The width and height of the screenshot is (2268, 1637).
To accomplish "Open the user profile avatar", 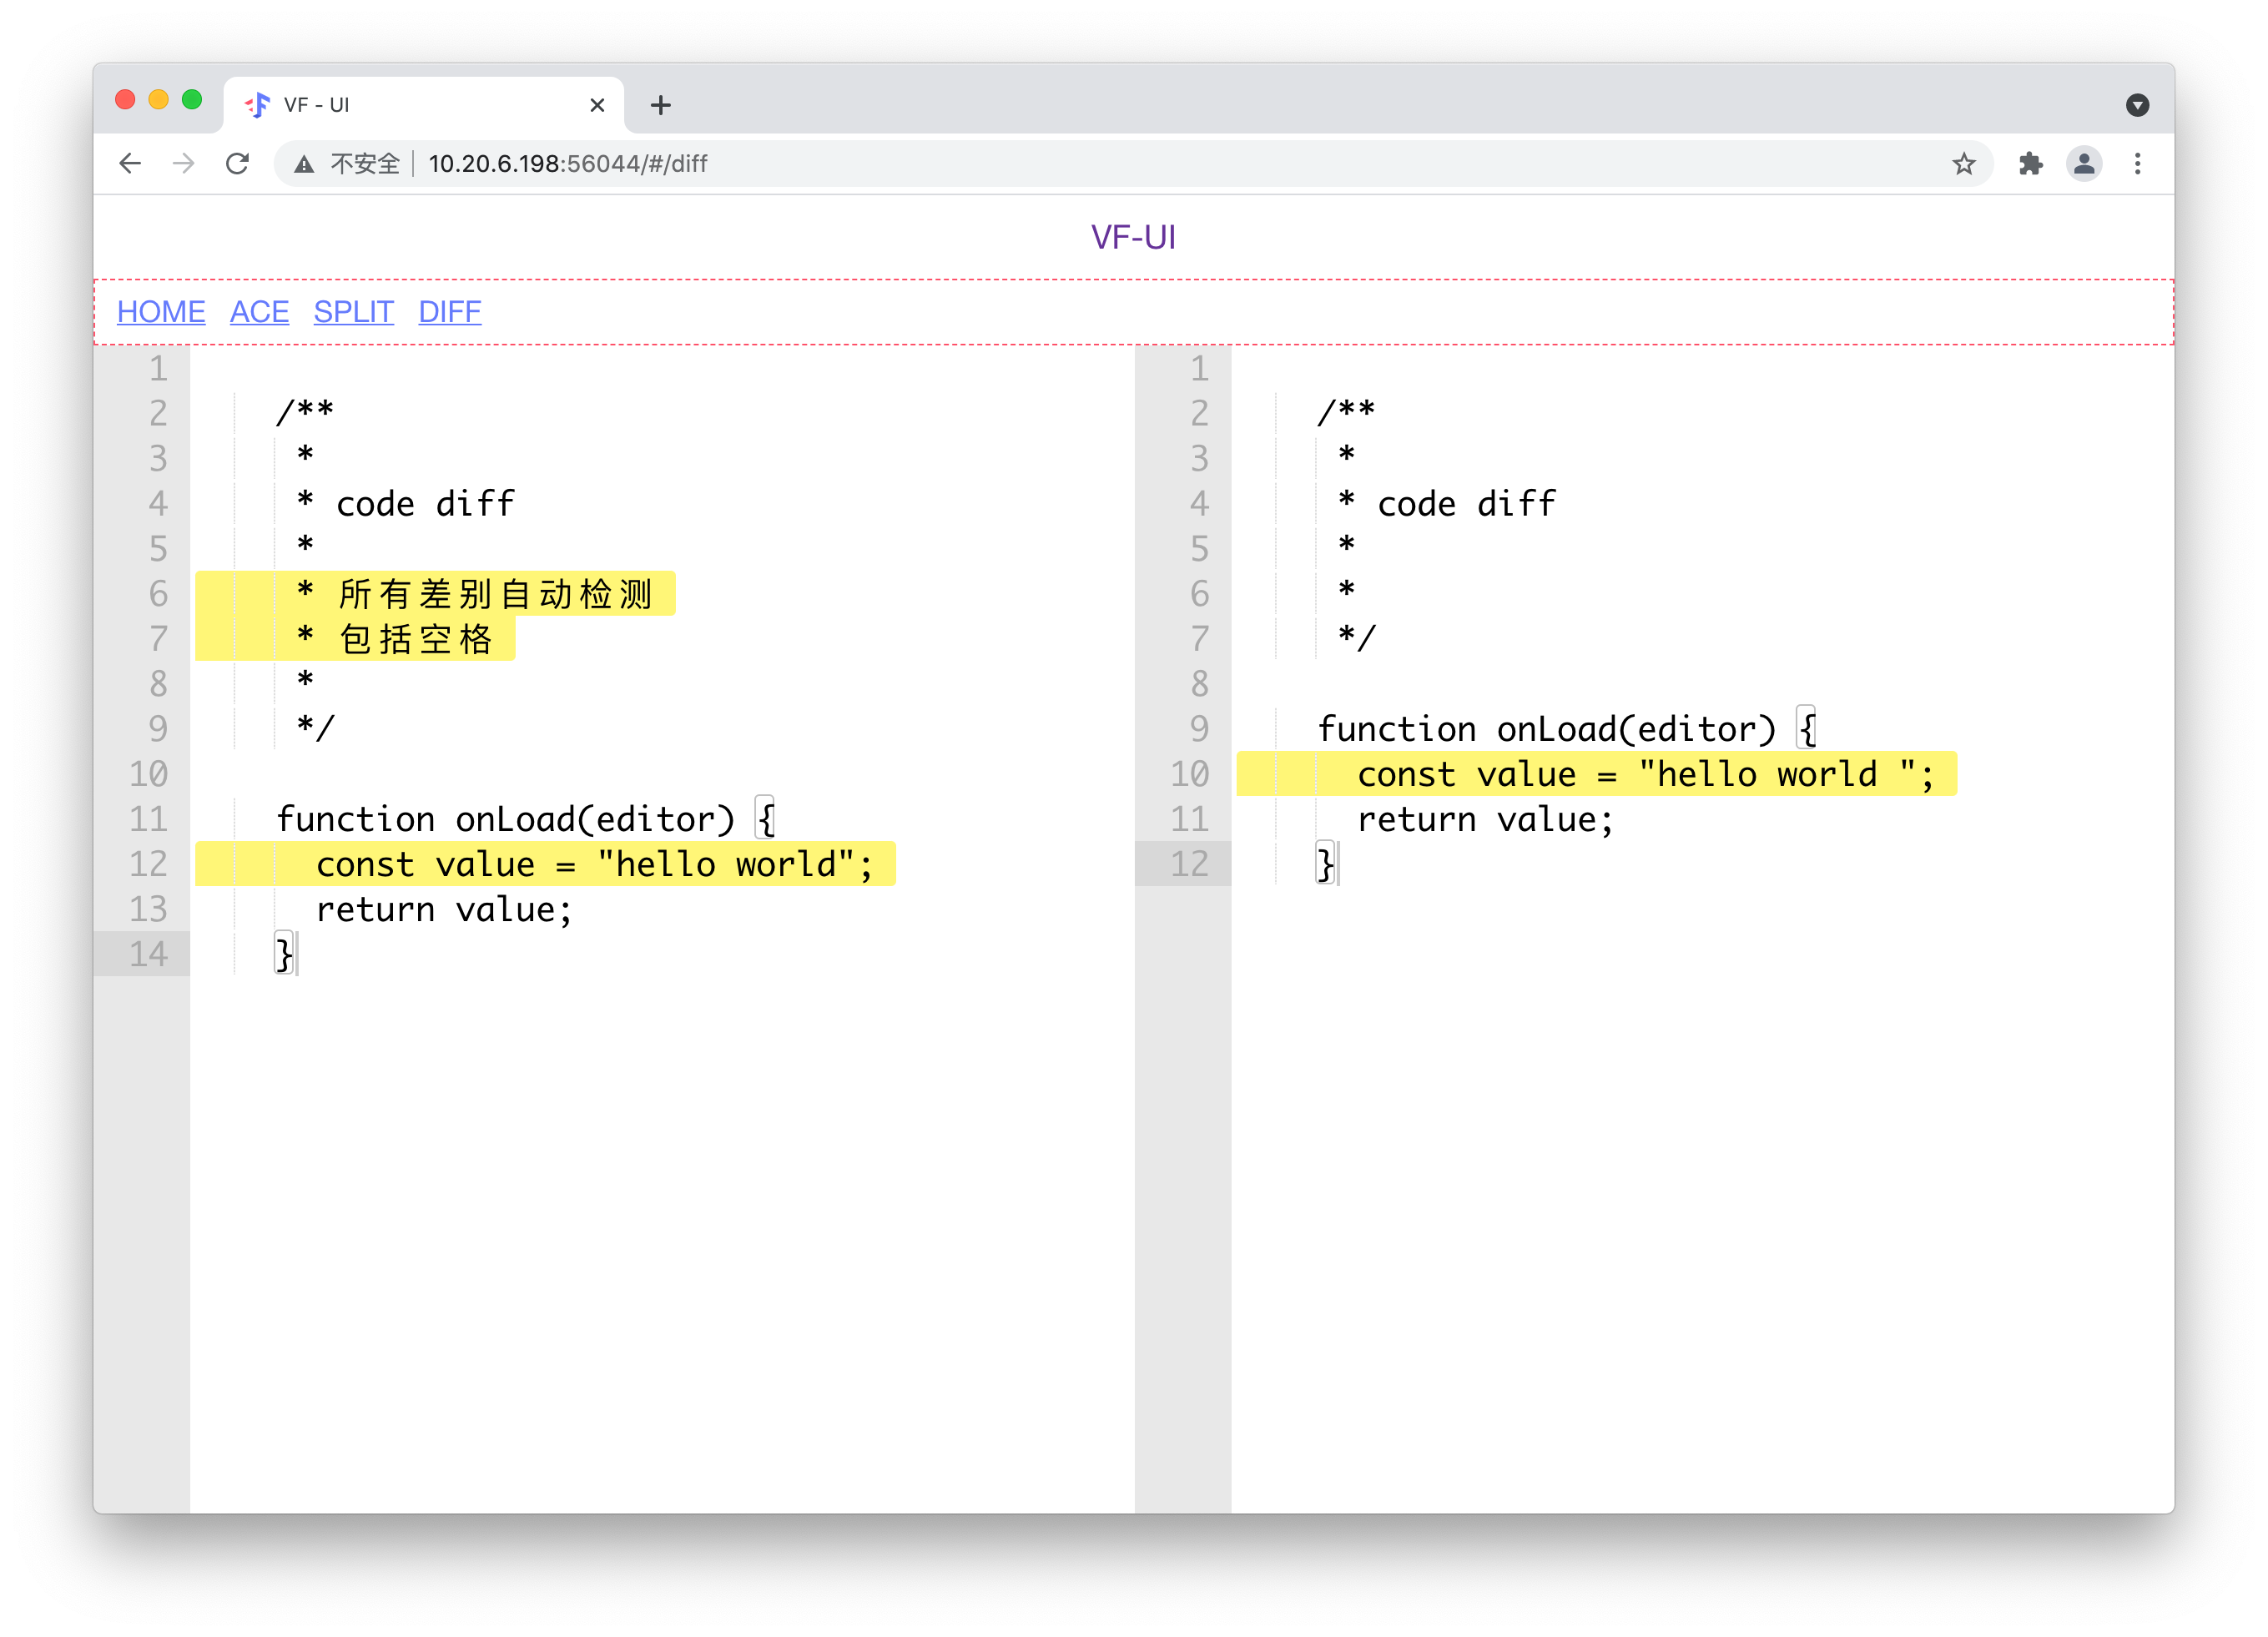I will pos(2084,163).
